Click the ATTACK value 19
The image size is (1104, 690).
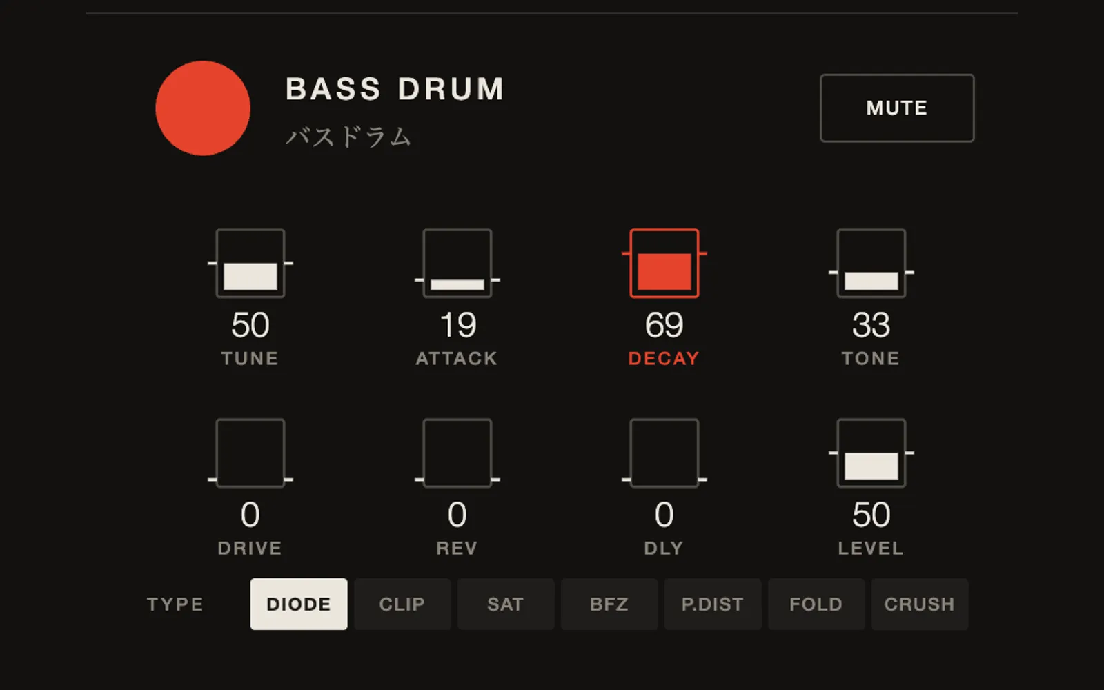tap(458, 325)
